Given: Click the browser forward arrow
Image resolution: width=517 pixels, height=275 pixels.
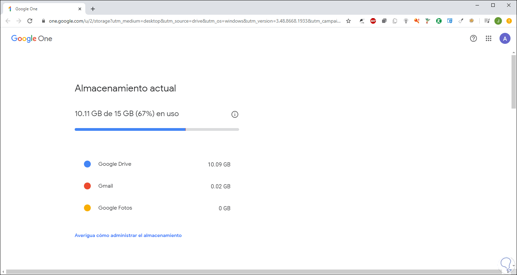Looking at the screenshot, I should (19, 21).
